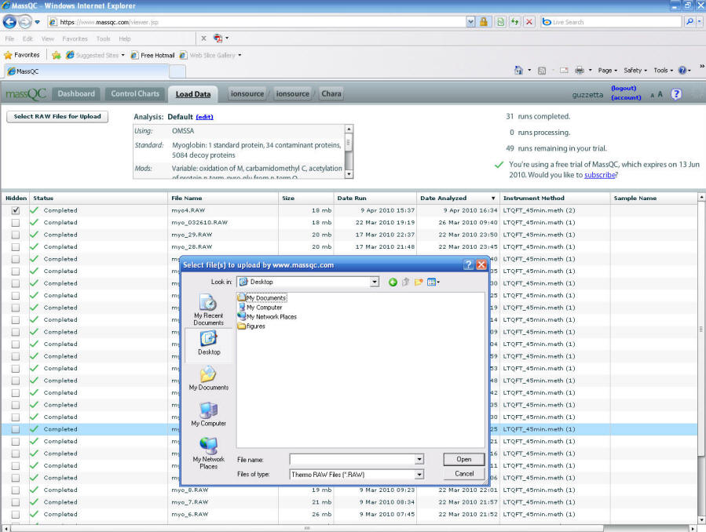Click the Home icon in IE command bar
Screen dimensions: 706x532
518,70
